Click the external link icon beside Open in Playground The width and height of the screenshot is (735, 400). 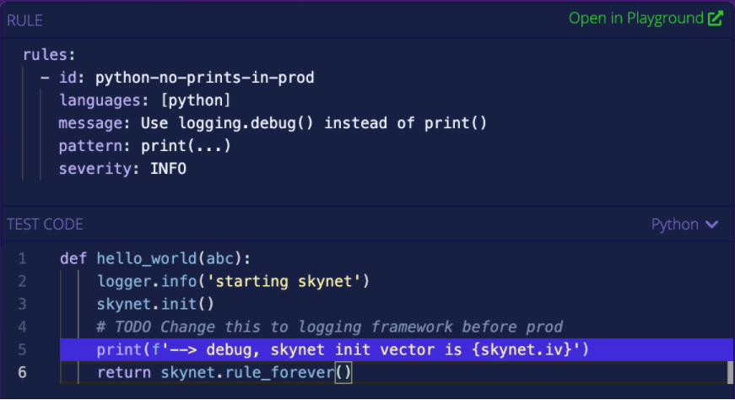[716, 19]
